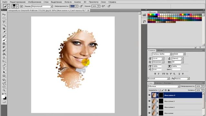Image resolution: width=206 pixels, height=116 pixels.
Task: Open the "Файл" menu
Action: pos(5,2)
